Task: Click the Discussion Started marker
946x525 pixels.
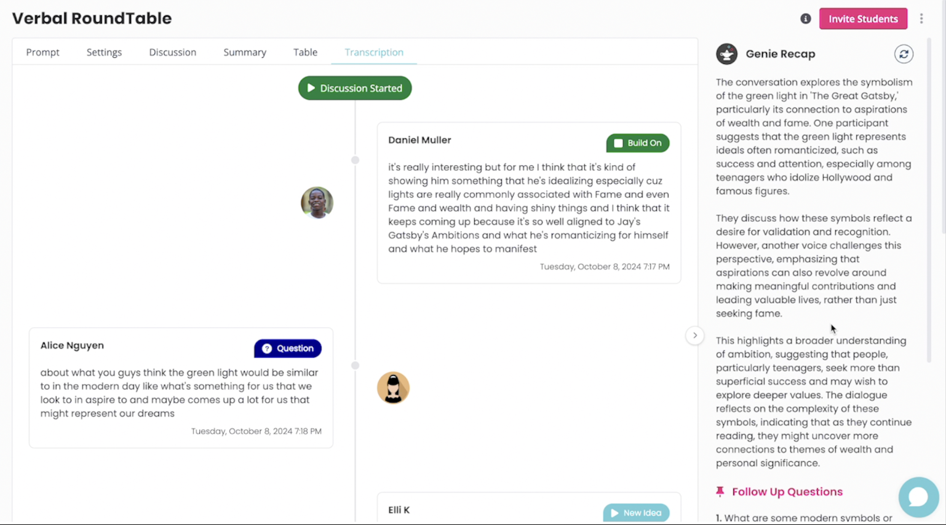Action: point(355,89)
